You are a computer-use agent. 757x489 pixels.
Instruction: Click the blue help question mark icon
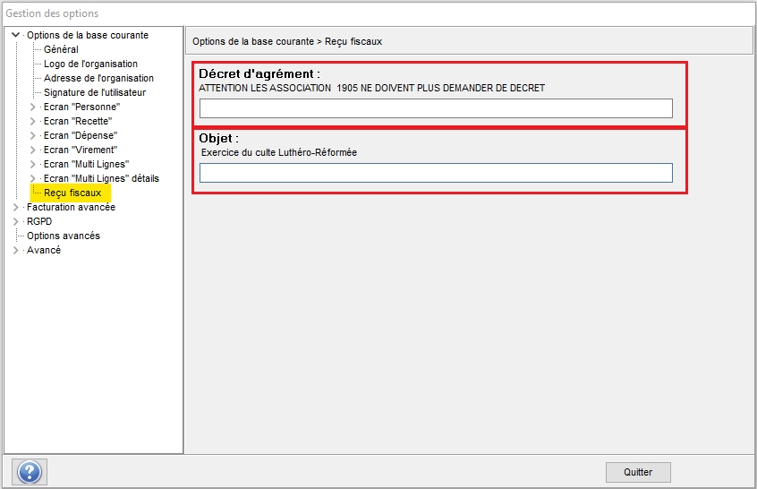pyautogui.click(x=31, y=472)
